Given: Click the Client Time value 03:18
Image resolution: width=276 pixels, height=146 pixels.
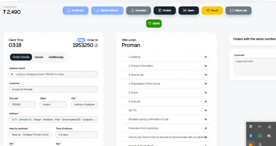Looking at the screenshot, I should click(15, 45).
